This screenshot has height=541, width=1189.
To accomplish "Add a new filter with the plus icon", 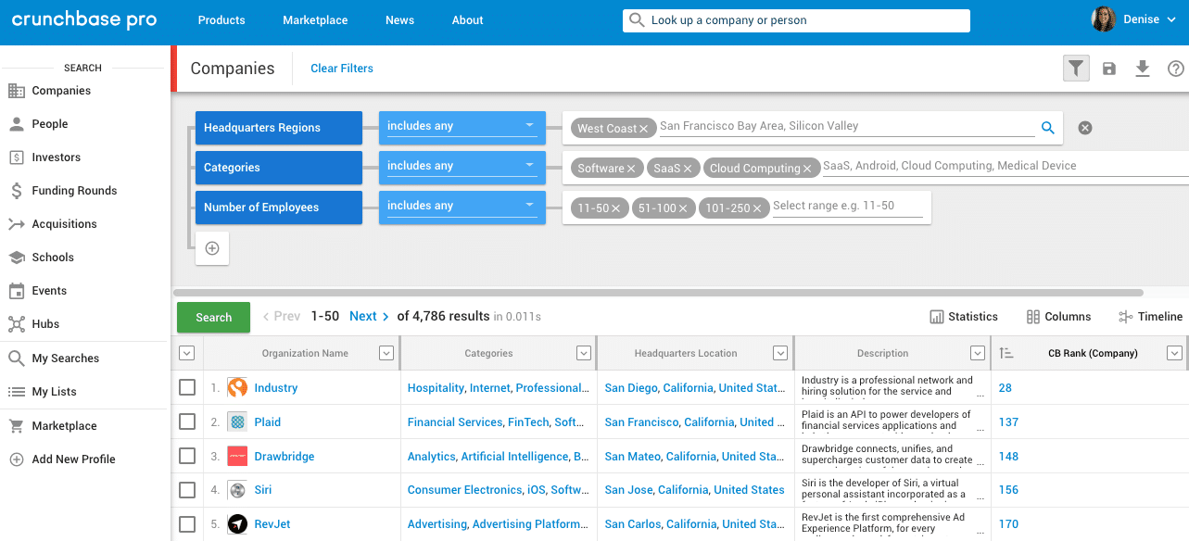I will (x=211, y=247).
